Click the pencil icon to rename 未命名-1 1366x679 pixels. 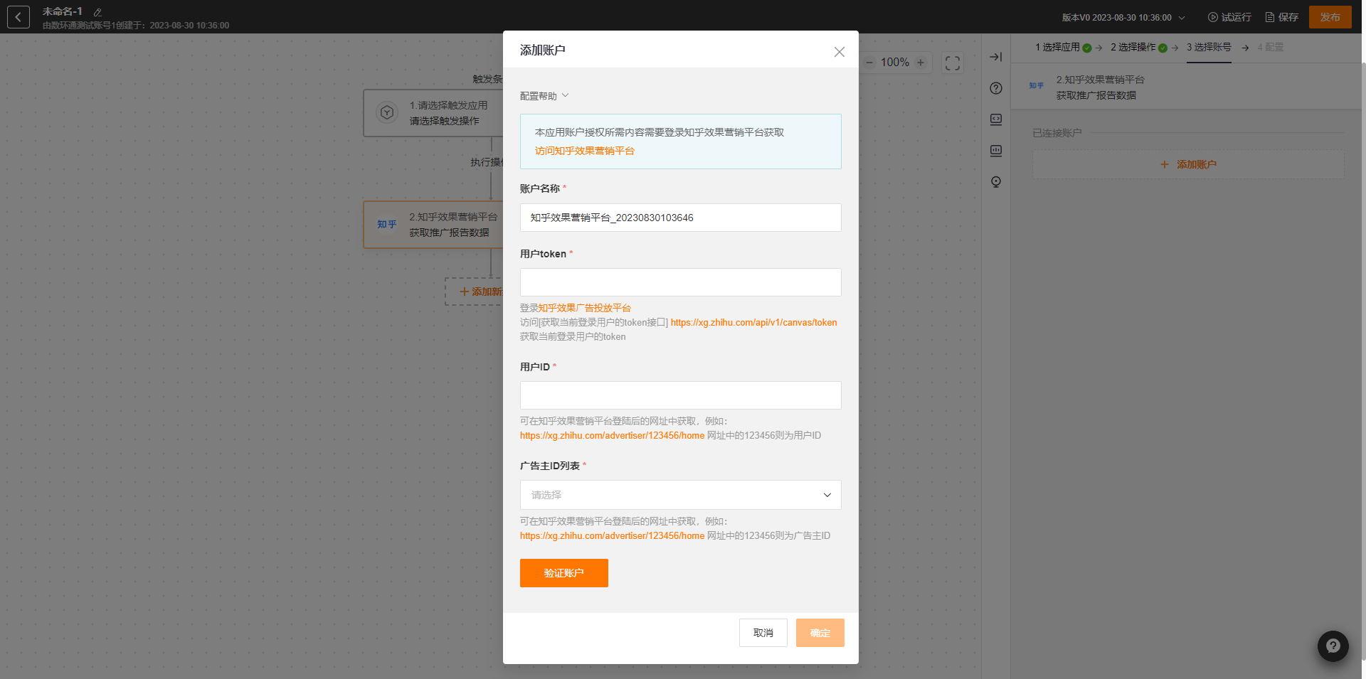tap(97, 12)
